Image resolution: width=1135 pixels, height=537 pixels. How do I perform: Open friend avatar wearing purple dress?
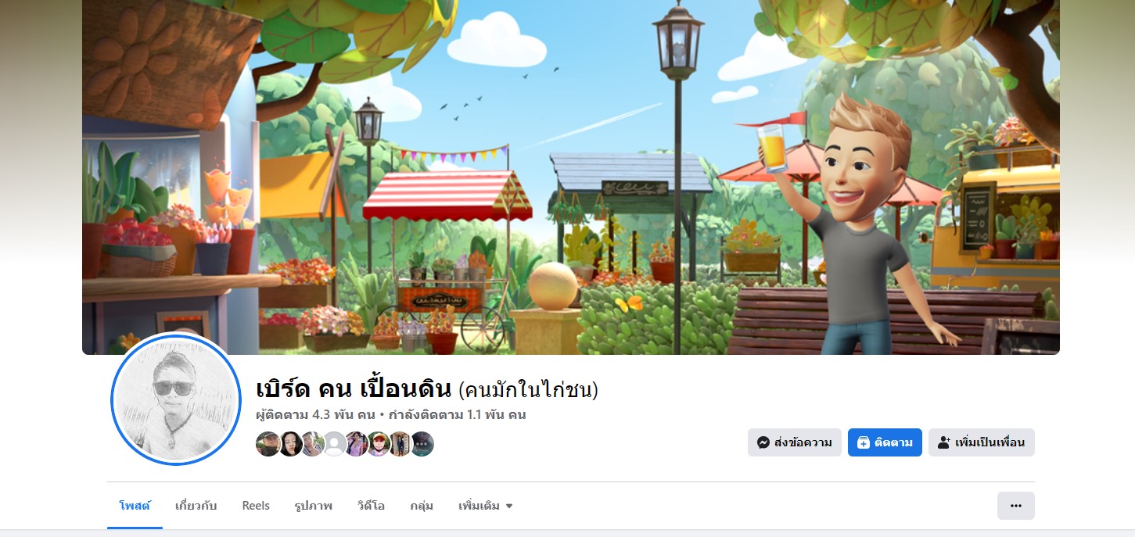(x=356, y=444)
